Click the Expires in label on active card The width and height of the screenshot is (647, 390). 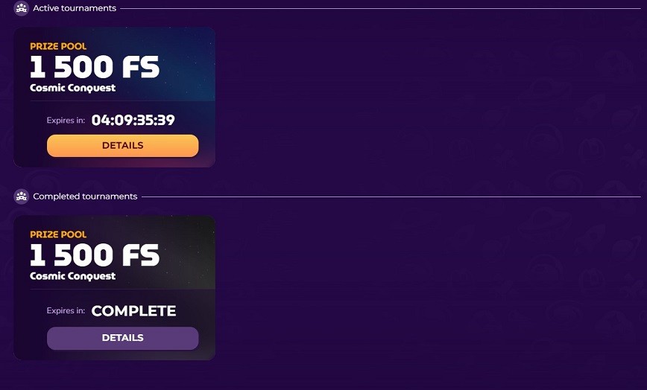pos(66,121)
